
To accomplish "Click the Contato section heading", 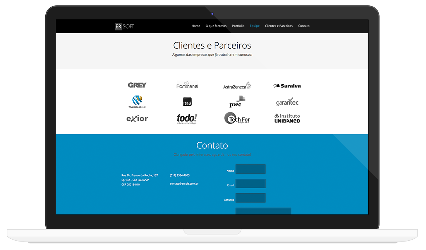I will pos(212,145).
